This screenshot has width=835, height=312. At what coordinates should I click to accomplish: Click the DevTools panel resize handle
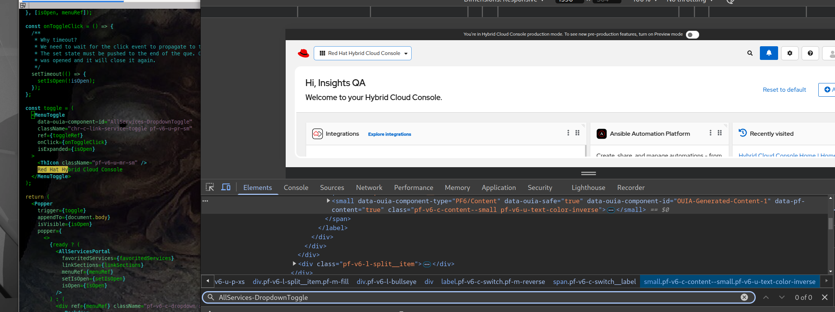(588, 173)
